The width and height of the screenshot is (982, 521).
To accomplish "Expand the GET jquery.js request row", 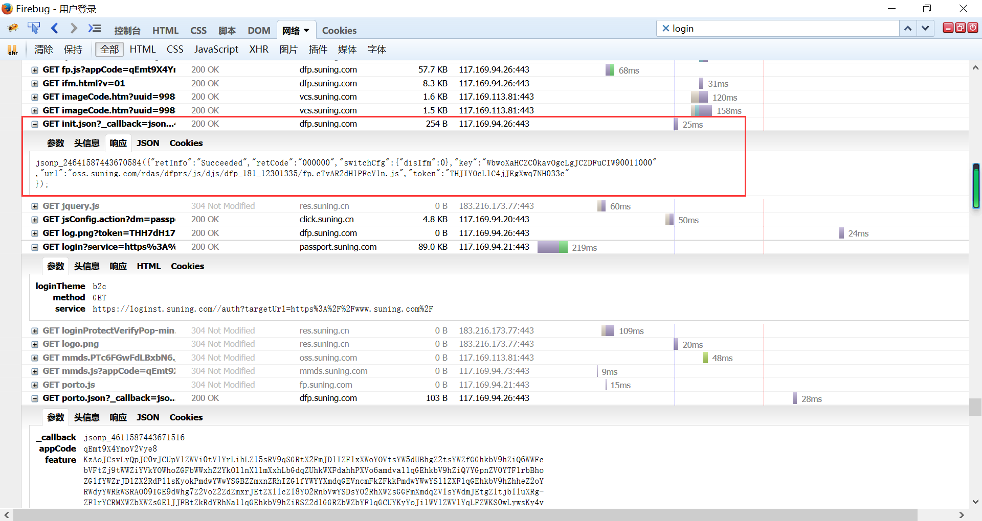I will [x=35, y=206].
